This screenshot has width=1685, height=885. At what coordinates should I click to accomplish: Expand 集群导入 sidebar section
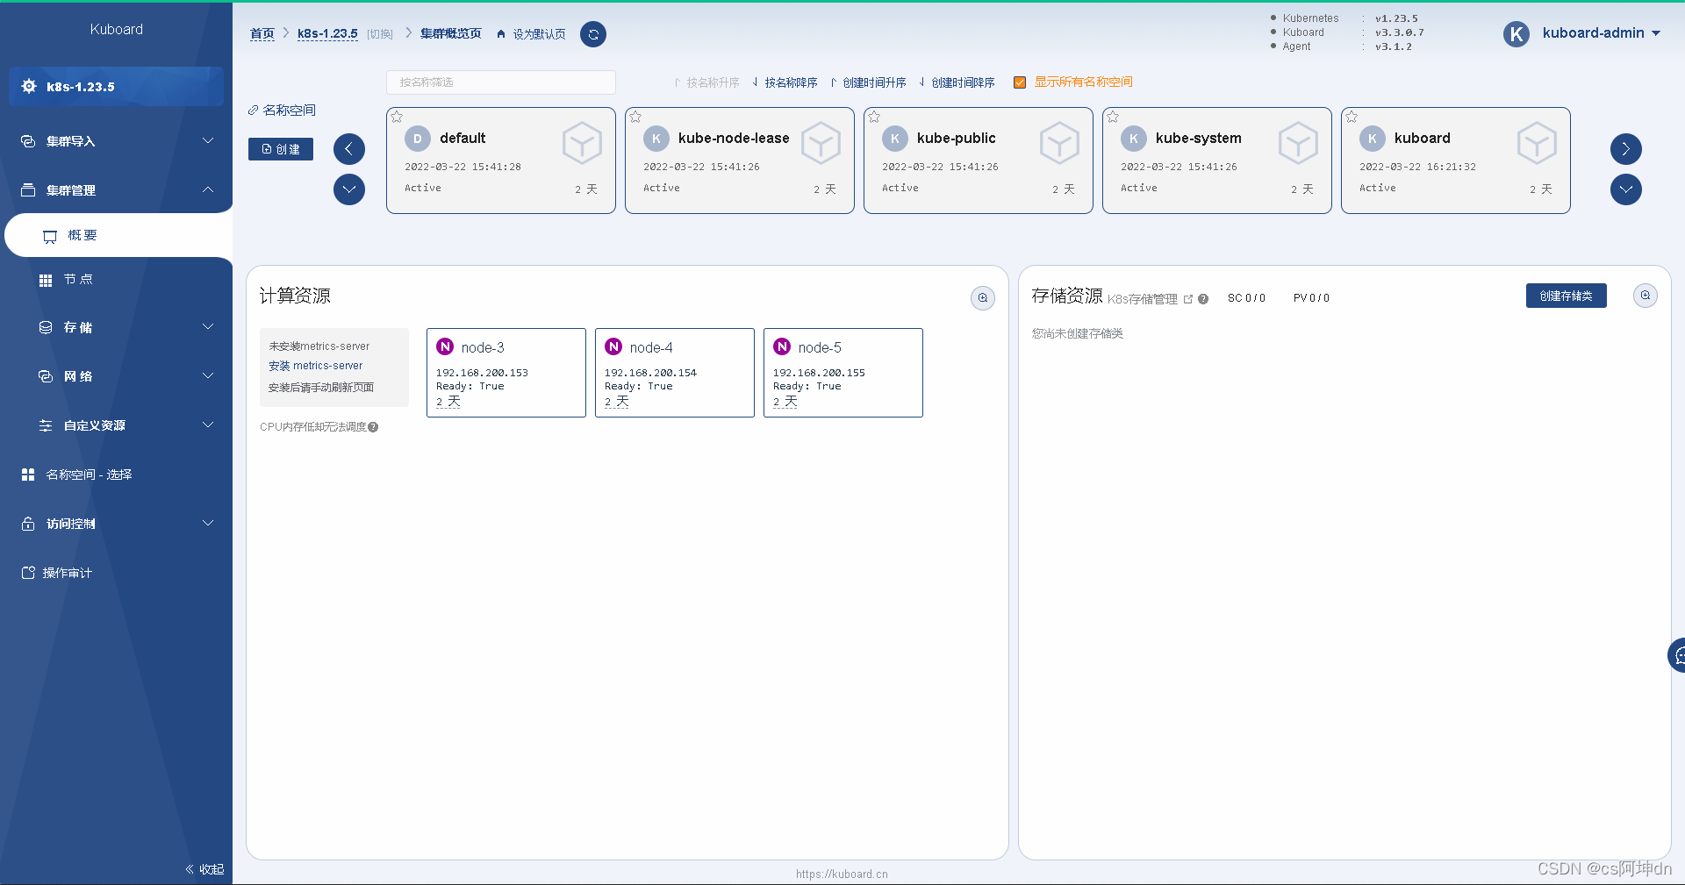[116, 141]
